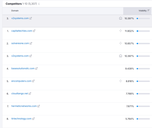
Task: Click rank number 1. beside capitaltechies.com
Action: [8, 31]
